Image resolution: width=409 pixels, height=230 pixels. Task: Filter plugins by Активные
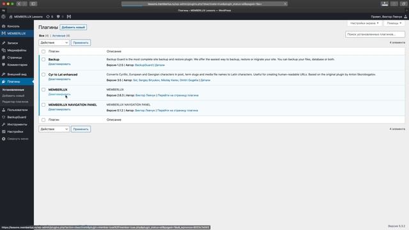[x=59, y=36]
